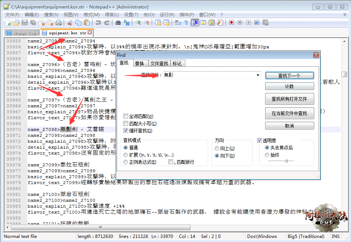
Task: Click the Print toolbar icon
Action: (59, 23)
